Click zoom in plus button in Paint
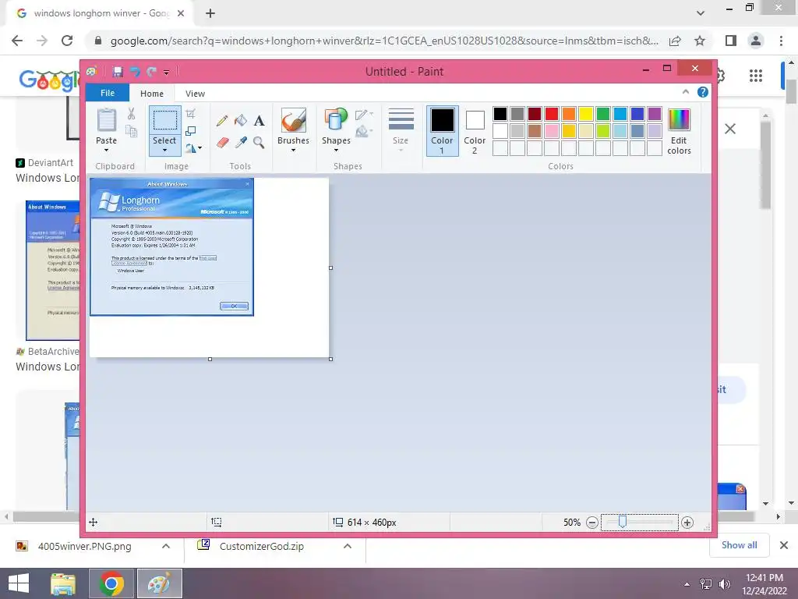The width and height of the screenshot is (798, 599). (x=687, y=522)
